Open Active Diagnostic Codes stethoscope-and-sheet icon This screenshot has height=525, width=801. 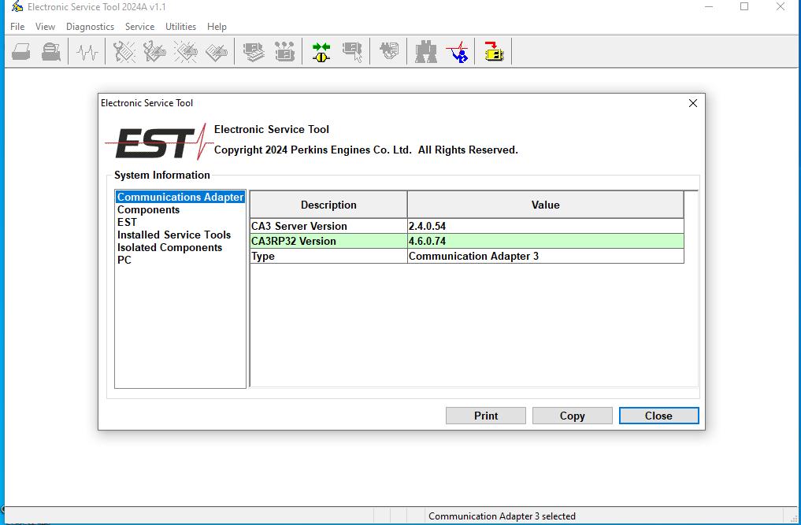(x=124, y=52)
